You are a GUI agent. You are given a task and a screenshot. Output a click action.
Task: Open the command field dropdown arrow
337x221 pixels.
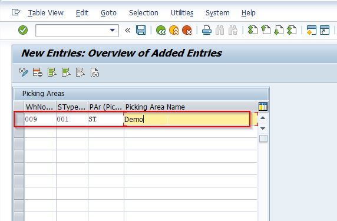coord(112,30)
